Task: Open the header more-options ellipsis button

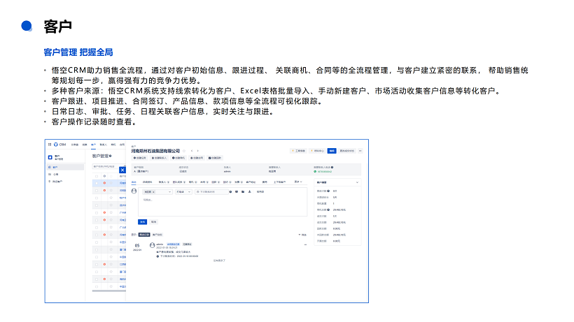Action: pyautogui.click(x=360, y=151)
